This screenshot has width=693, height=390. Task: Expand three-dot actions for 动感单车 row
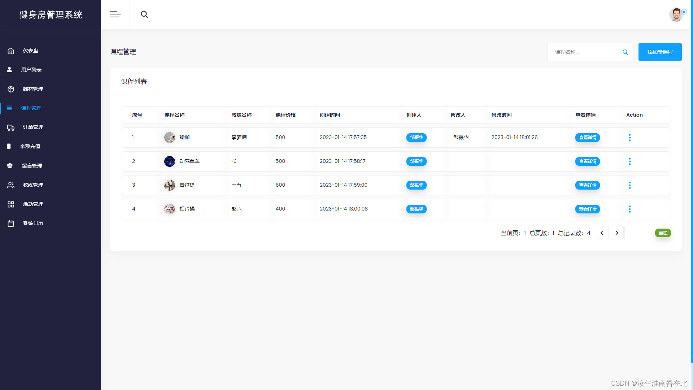point(630,161)
